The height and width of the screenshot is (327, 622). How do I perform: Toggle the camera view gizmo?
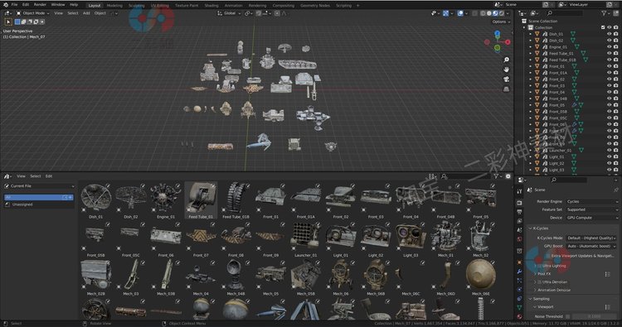506,79
